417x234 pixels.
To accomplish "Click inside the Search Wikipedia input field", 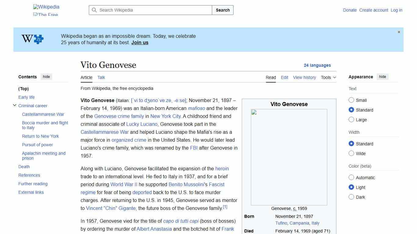I will pos(150,10).
